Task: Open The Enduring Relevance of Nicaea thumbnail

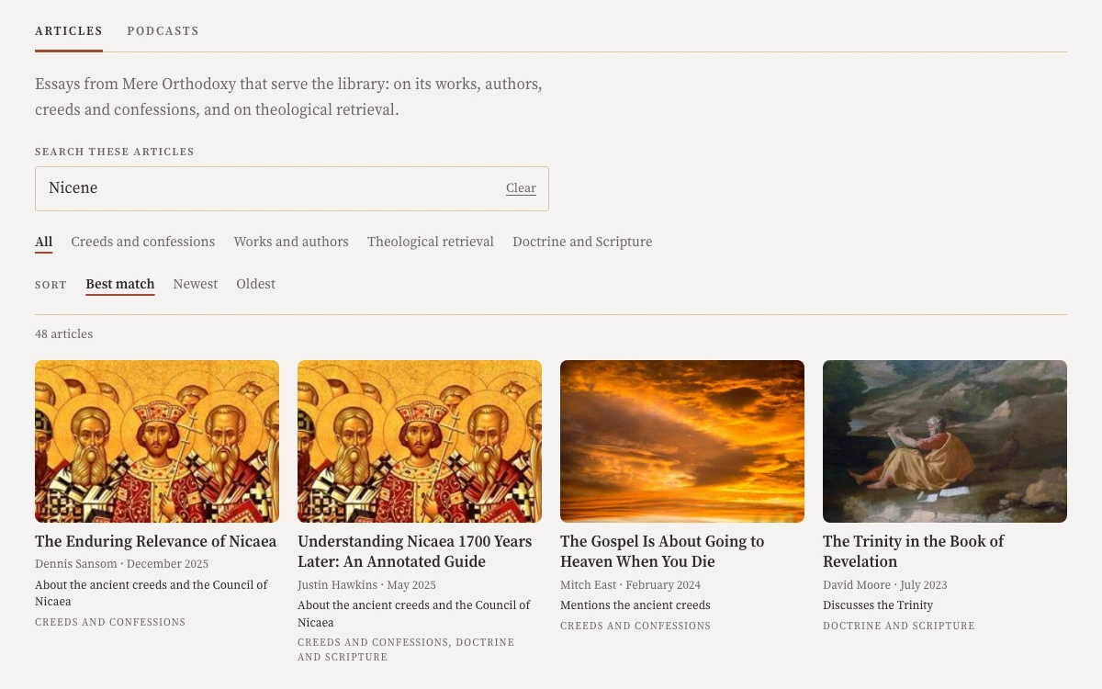Action: [157, 441]
